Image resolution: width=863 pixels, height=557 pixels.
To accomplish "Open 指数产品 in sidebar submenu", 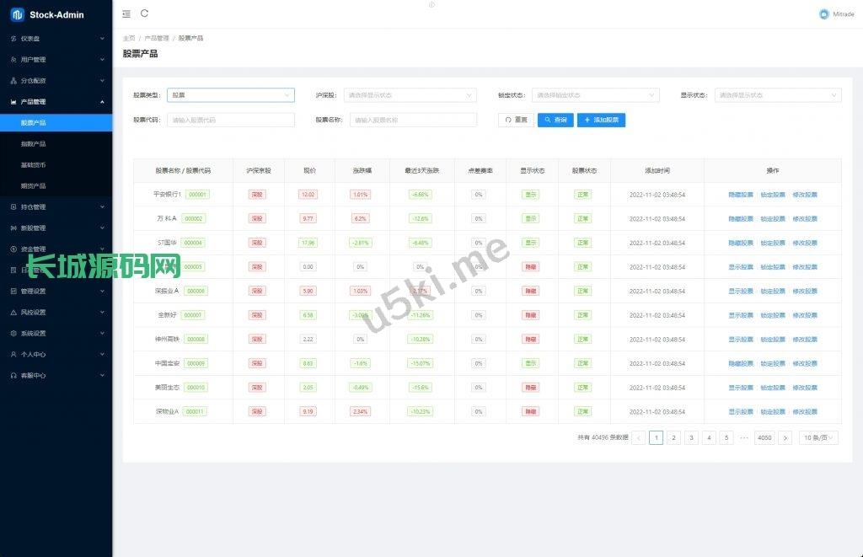I will pyautogui.click(x=34, y=143).
